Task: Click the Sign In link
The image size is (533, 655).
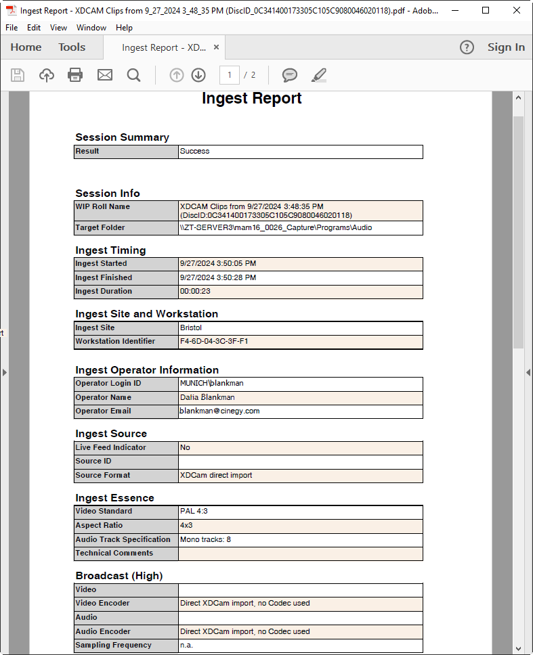Action: tap(506, 47)
